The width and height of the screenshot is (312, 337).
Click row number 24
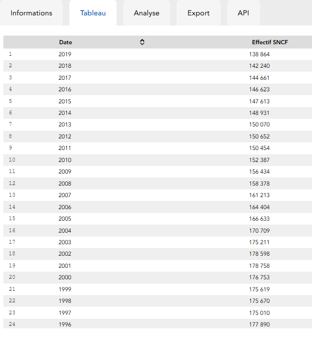click(13, 324)
